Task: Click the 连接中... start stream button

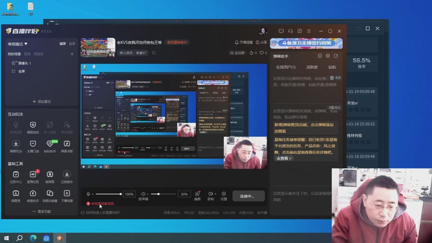Action: [x=248, y=196]
